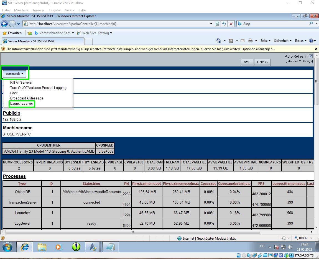
Task: Click the red stop loading icon
Action: pyautogui.click(x=231, y=24)
